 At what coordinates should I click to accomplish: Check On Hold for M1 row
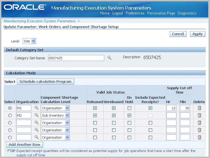pyautogui.click(x=129, y=108)
